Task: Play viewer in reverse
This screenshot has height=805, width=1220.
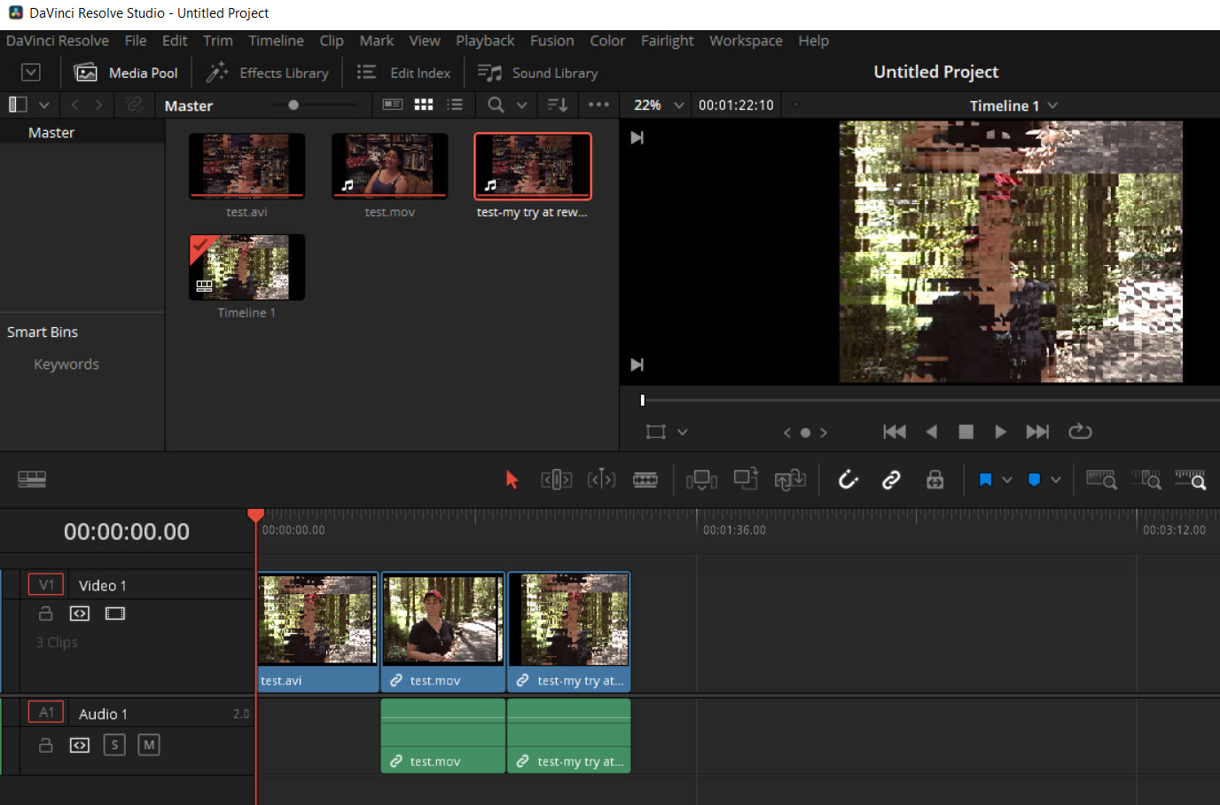Action: [x=931, y=432]
